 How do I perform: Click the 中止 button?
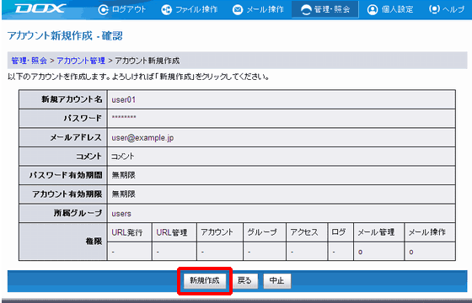[277, 281]
